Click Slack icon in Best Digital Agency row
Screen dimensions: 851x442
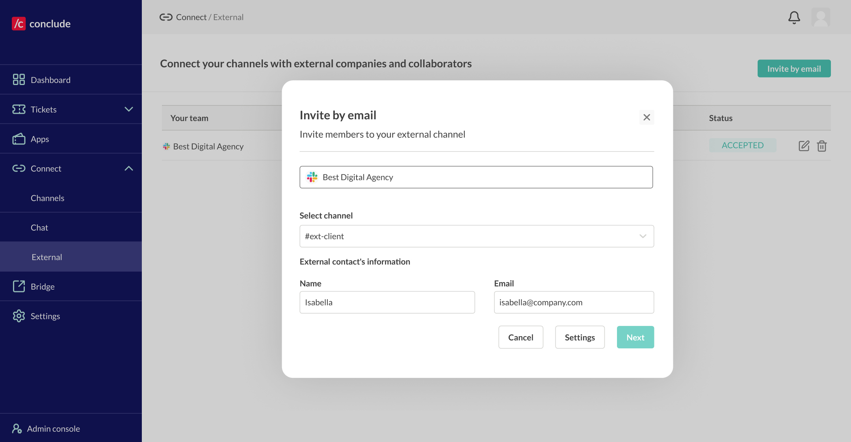(x=166, y=146)
